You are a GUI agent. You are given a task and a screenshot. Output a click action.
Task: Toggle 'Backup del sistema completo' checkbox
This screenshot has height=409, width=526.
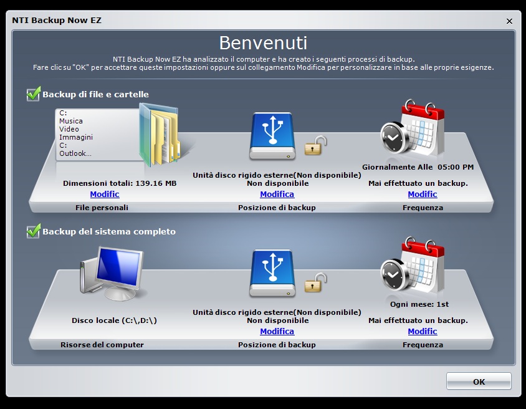coord(33,231)
